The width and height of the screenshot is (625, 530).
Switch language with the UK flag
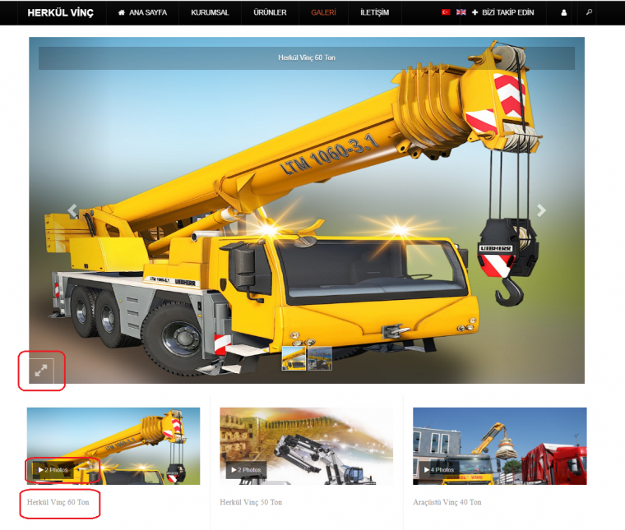461,12
